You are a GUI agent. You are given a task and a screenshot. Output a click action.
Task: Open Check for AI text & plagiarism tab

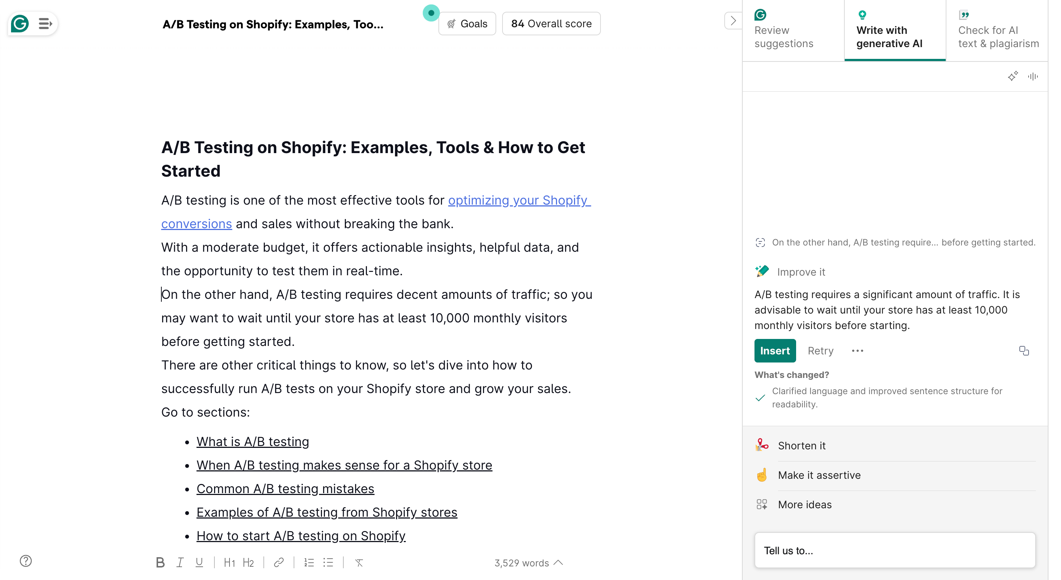(x=998, y=30)
